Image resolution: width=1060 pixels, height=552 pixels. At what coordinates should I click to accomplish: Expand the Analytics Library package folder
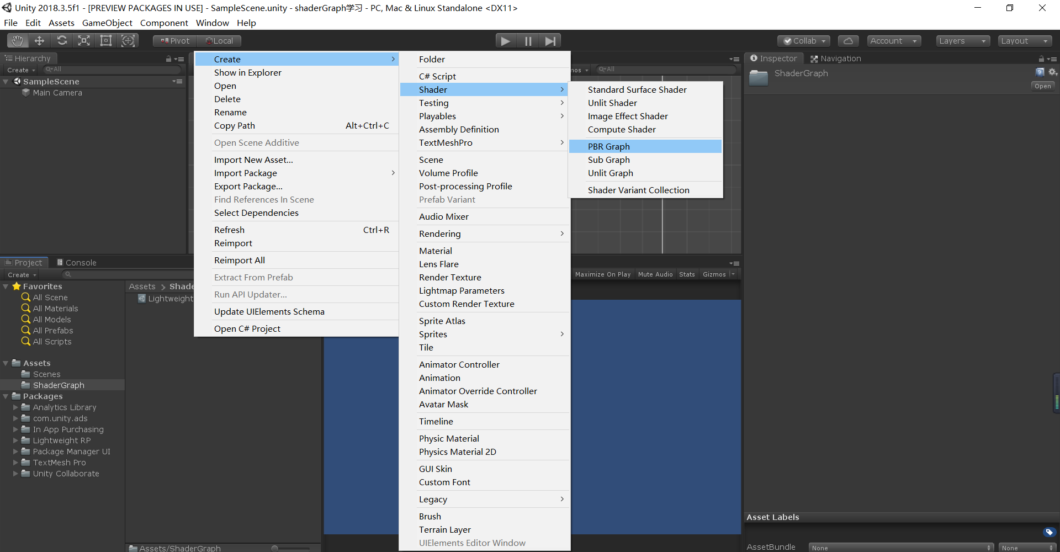(15, 407)
